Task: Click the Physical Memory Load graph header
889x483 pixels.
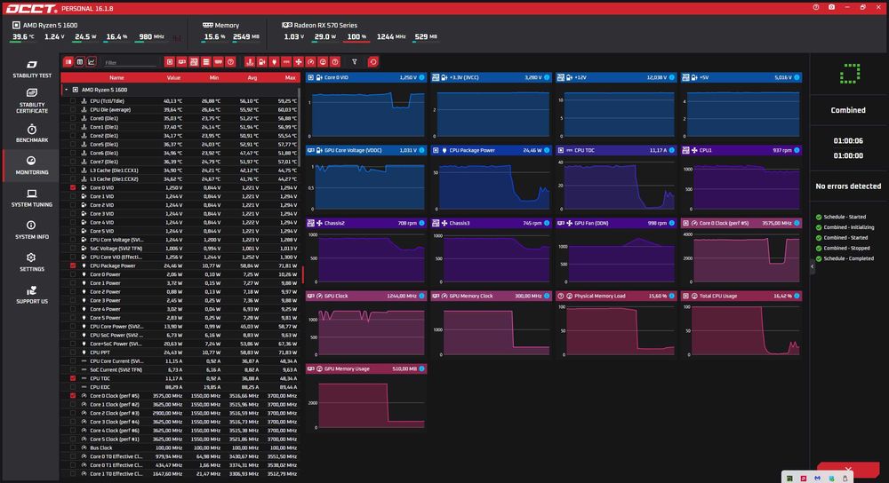Action: point(616,296)
